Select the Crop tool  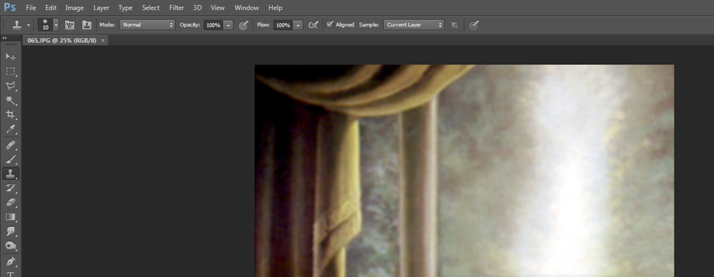pos(11,115)
